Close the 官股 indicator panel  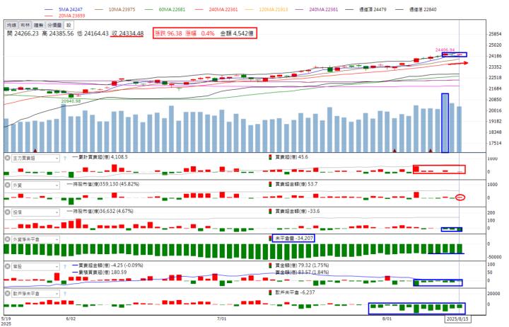pyautogui.click(x=7, y=267)
